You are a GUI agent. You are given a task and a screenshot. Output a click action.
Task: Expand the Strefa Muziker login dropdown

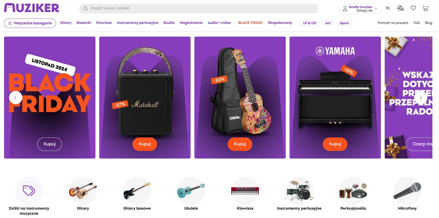point(360,9)
